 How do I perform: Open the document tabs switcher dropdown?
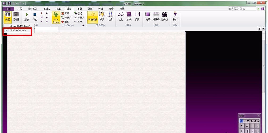coord(263,29)
